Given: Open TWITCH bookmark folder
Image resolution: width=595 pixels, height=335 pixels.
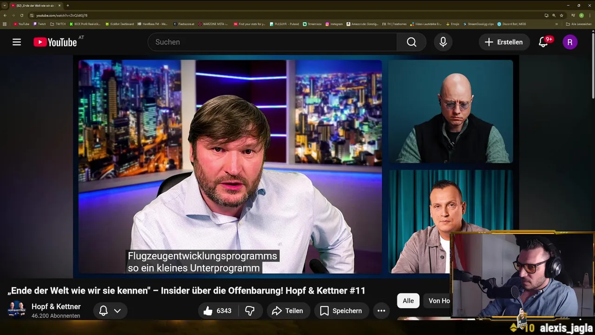Looking at the screenshot, I should pyautogui.click(x=58, y=24).
